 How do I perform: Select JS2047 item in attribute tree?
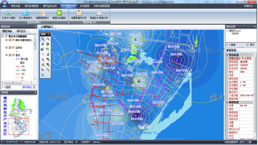235,34
